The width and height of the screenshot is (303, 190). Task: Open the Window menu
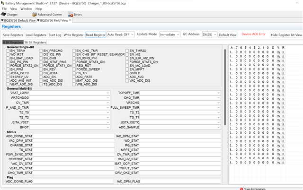[26, 9]
